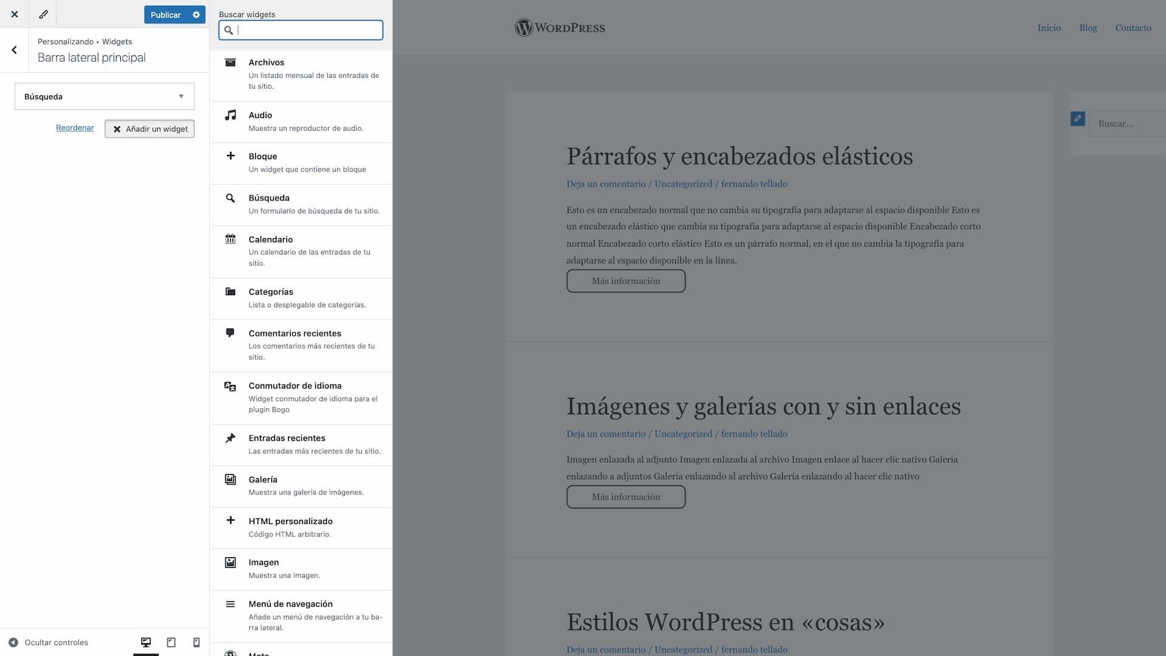
Task: Open the Contacto menu item in preview
Action: point(1133,28)
